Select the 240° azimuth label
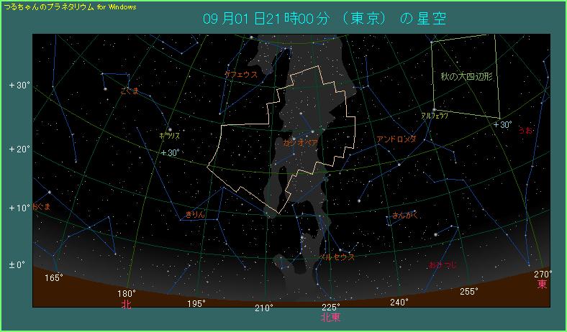567x332 pixels. click(399, 303)
